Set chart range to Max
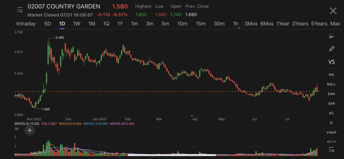 pyautogui.click(x=335, y=24)
